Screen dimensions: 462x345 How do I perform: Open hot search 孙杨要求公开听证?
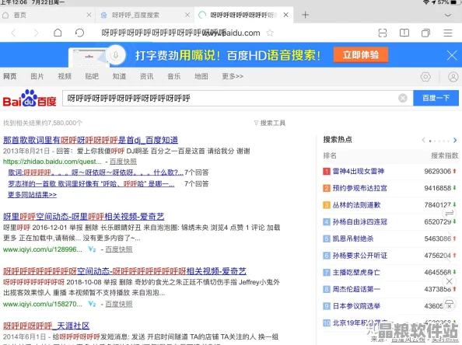click(360, 255)
